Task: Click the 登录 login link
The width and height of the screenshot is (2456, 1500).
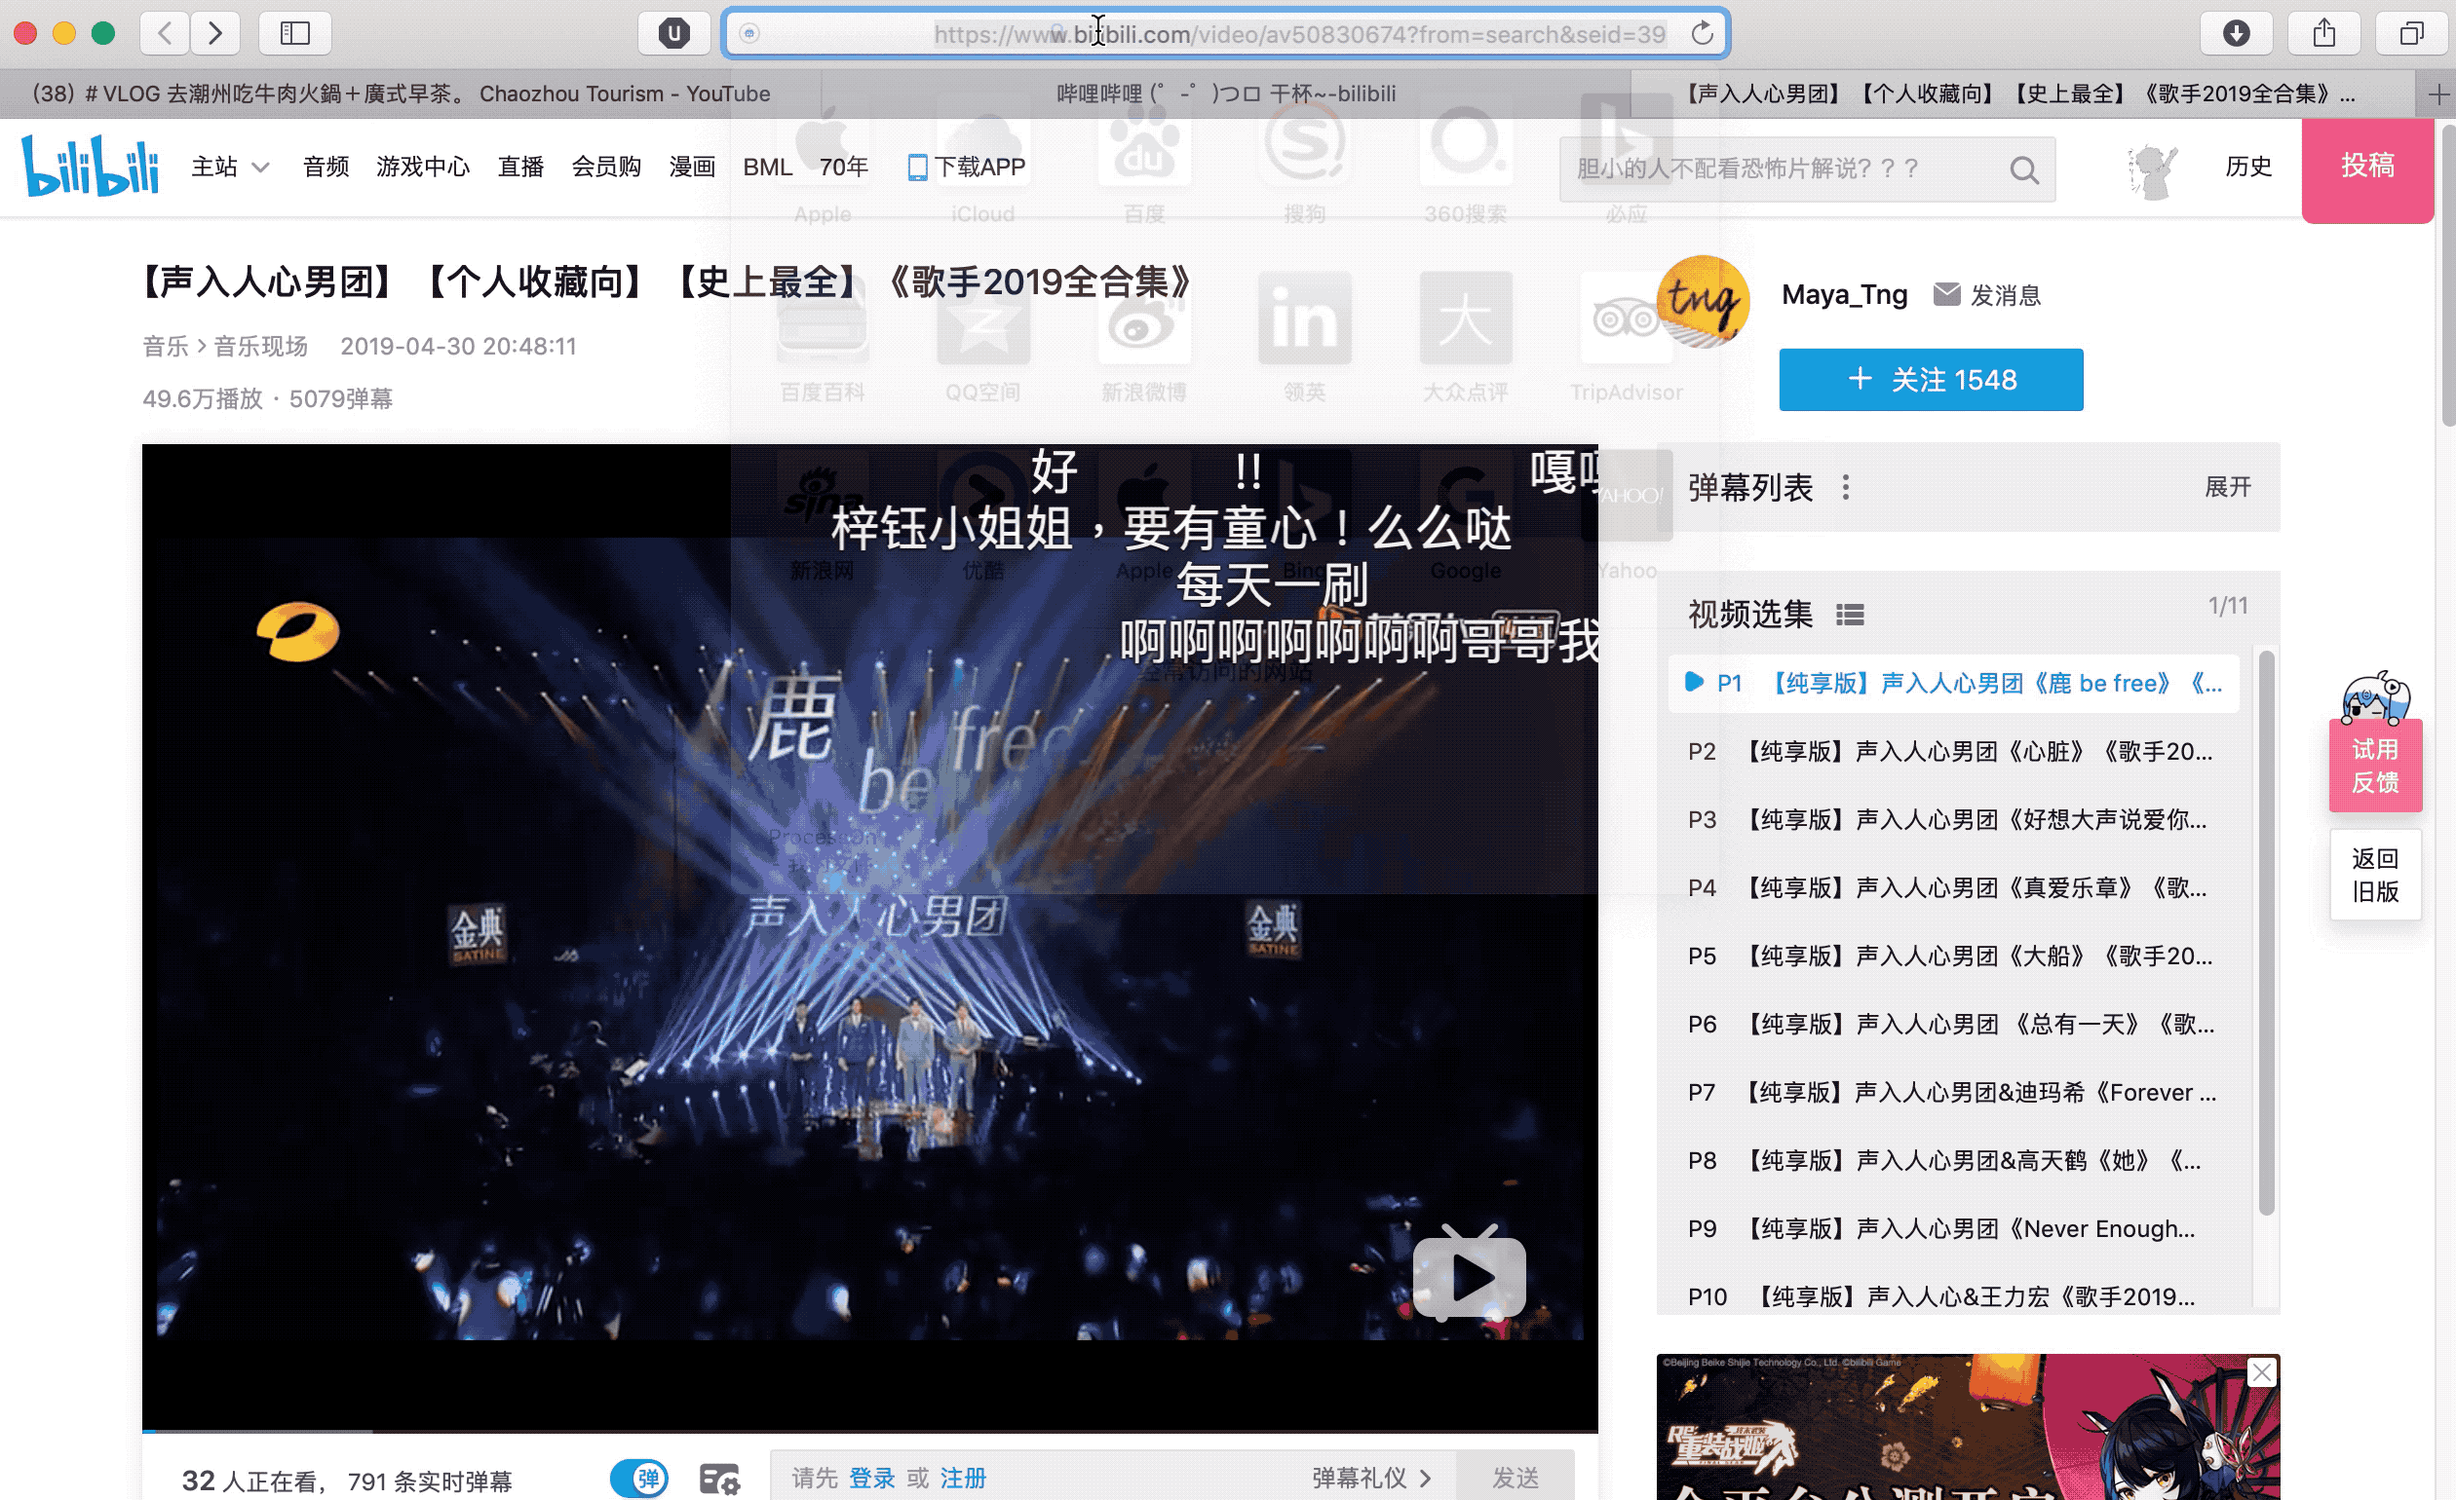Action: tap(871, 1479)
